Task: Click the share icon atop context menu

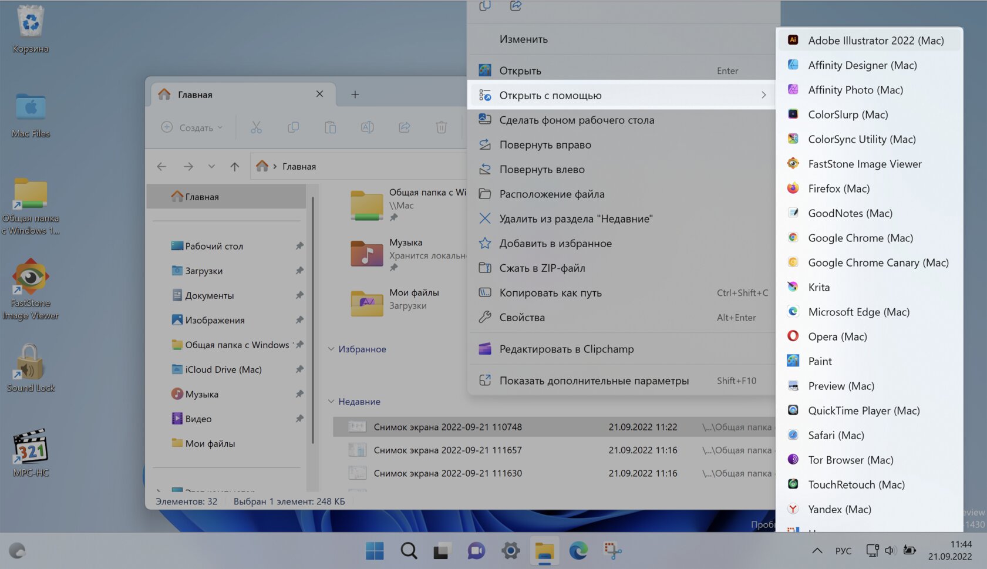Action: coord(516,6)
